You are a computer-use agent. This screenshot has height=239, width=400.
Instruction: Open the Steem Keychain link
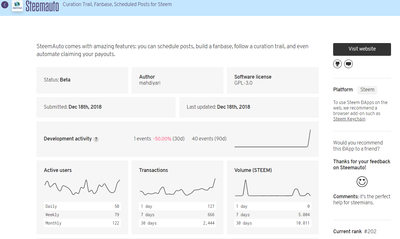[349, 119]
